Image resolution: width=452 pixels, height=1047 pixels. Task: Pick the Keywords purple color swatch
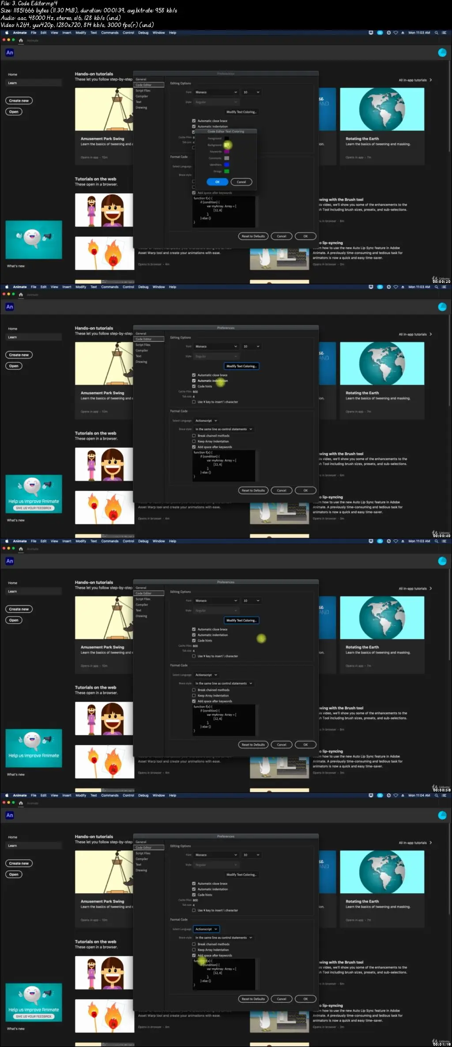click(x=226, y=152)
